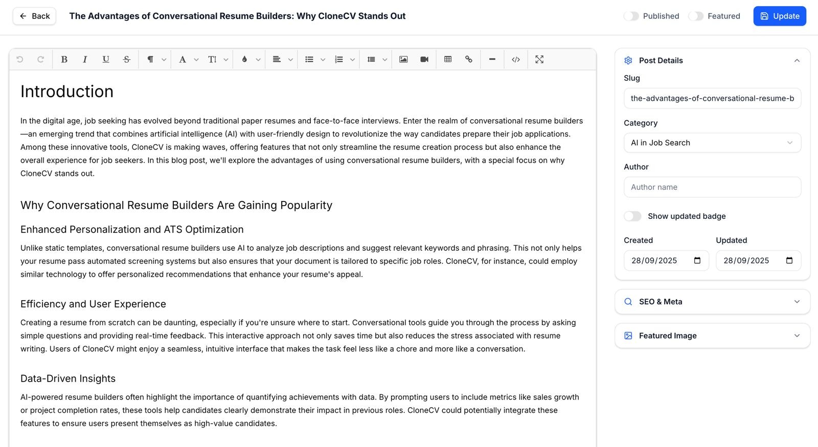
Task: Click the text color droplet icon
Action: click(x=244, y=59)
